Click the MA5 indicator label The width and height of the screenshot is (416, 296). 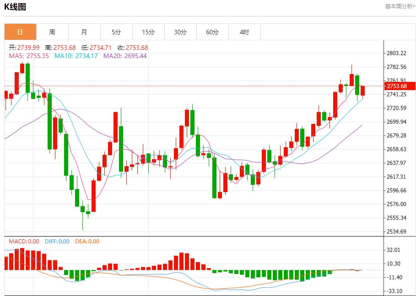(x=29, y=56)
